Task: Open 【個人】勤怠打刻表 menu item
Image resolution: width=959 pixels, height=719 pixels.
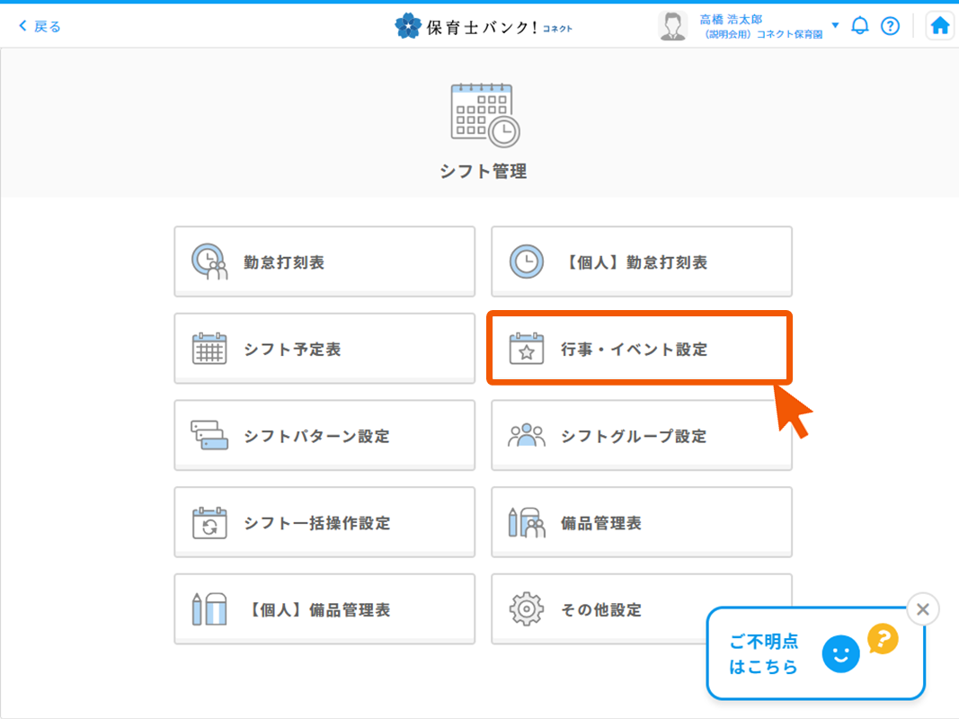Action: [x=640, y=262]
